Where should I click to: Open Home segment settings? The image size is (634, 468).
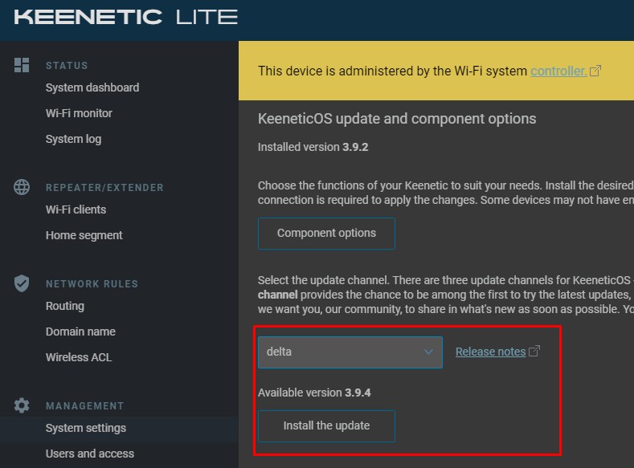tap(84, 235)
